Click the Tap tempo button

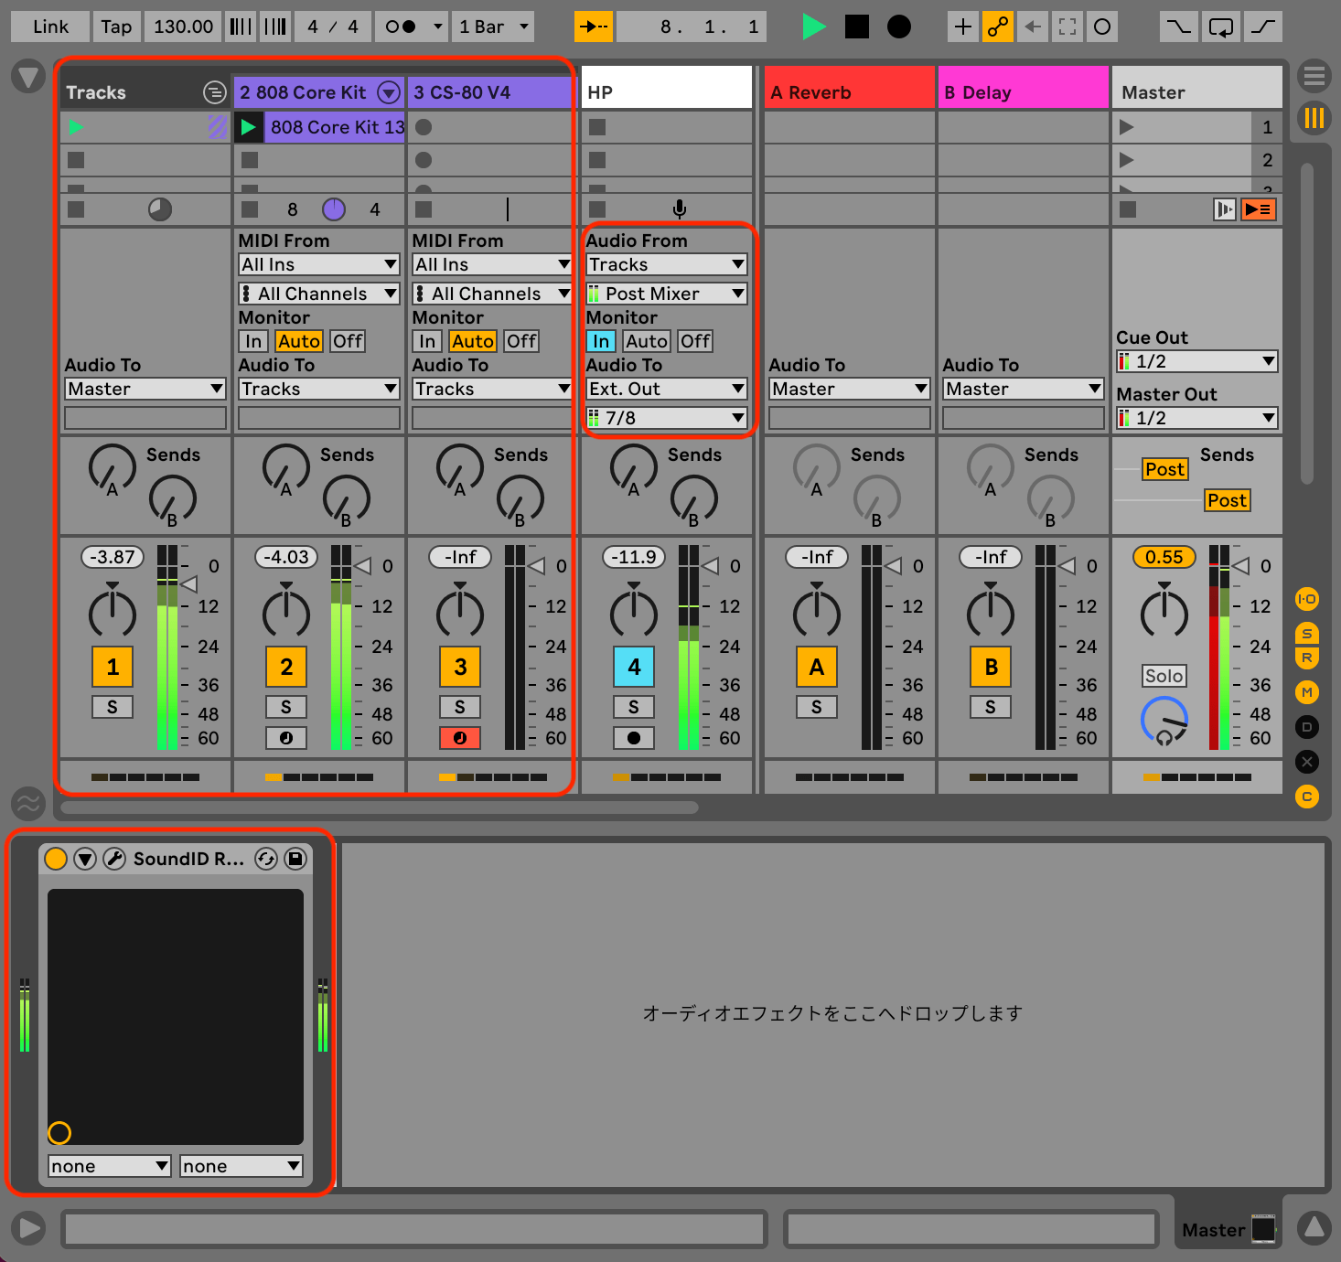[x=116, y=27]
